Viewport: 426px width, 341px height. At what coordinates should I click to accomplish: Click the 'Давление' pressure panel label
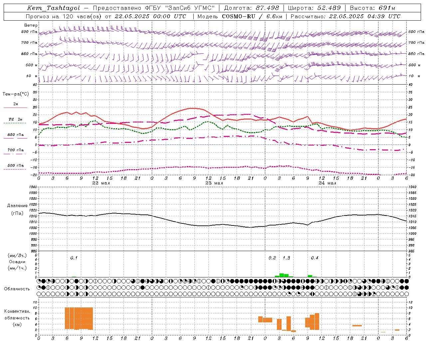tap(17, 206)
